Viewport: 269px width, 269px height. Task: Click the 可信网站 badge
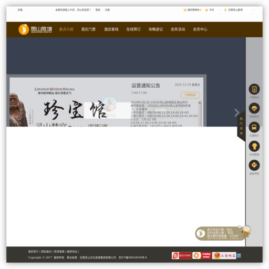(202, 256)
